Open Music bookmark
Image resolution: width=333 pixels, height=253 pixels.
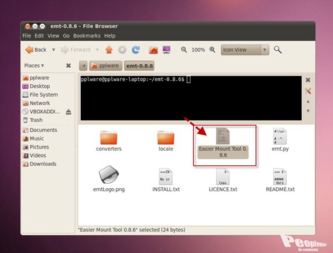pyautogui.click(x=36, y=139)
